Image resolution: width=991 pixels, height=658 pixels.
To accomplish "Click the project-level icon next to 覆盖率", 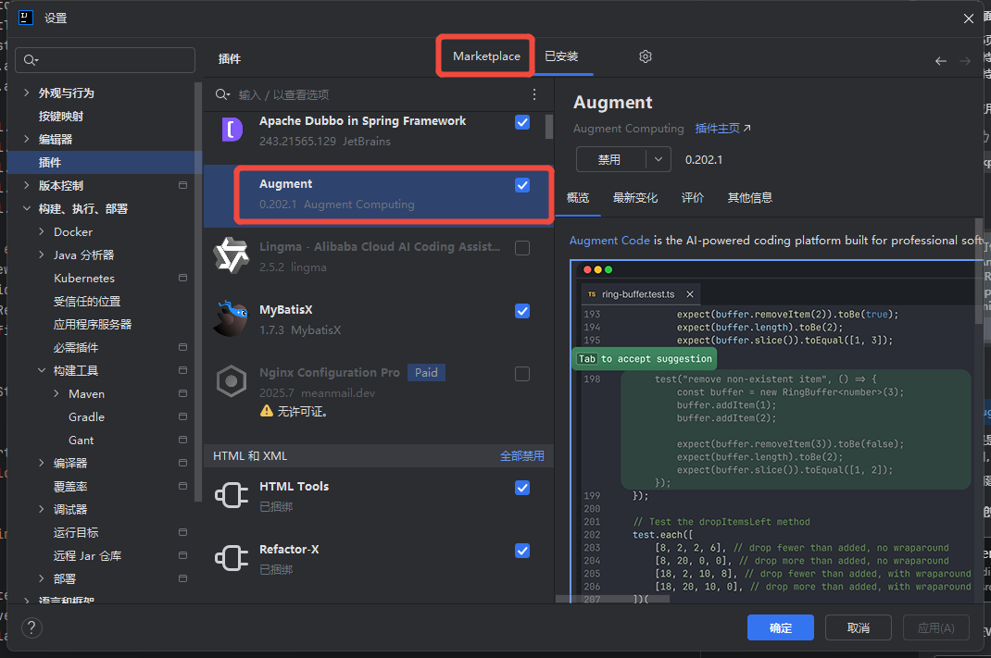I will pos(182,486).
